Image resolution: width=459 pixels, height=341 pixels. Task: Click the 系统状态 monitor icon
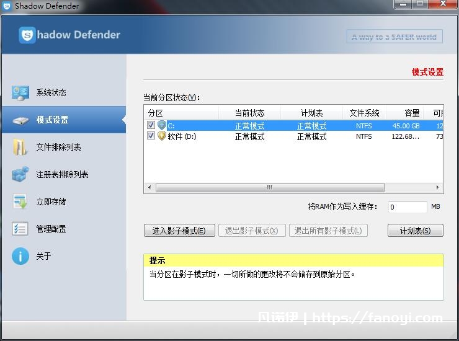coord(20,93)
